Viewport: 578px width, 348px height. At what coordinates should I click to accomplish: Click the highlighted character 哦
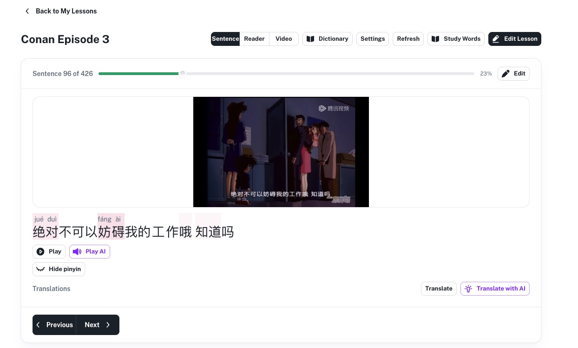[x=185, y=231]
